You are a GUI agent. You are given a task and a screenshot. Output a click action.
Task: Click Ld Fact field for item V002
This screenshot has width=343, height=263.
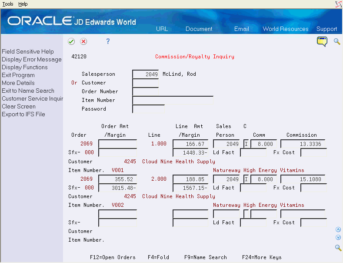(253, 188)
